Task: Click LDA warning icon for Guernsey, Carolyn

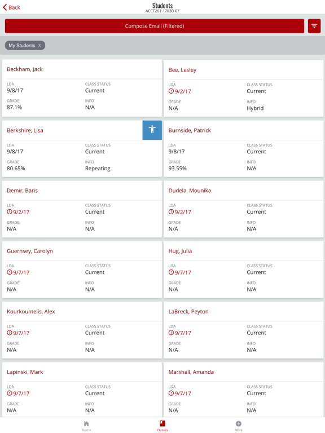Action: pos(10,272)
